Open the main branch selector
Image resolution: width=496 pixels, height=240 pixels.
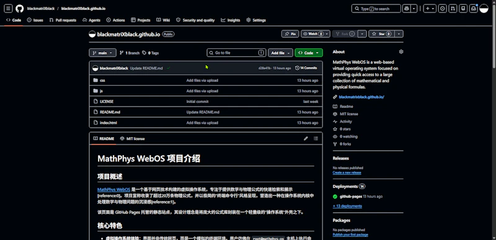(103, 53)
